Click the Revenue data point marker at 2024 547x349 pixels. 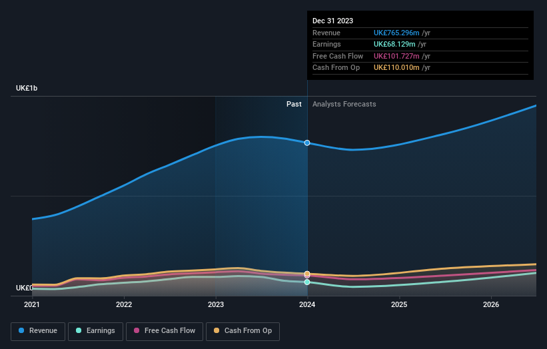[x=307, y=143]
